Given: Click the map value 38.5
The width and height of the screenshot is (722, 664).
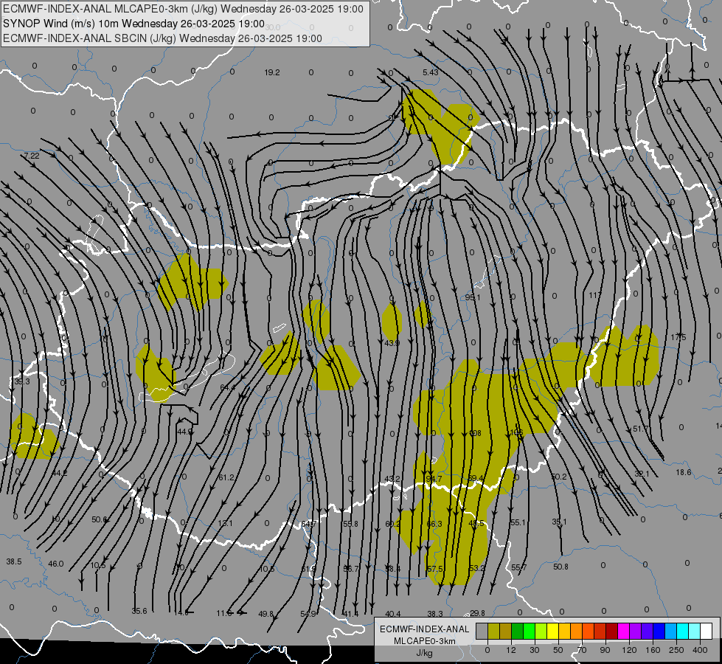Looking at the screenshot, I should [x=14, y=561].
